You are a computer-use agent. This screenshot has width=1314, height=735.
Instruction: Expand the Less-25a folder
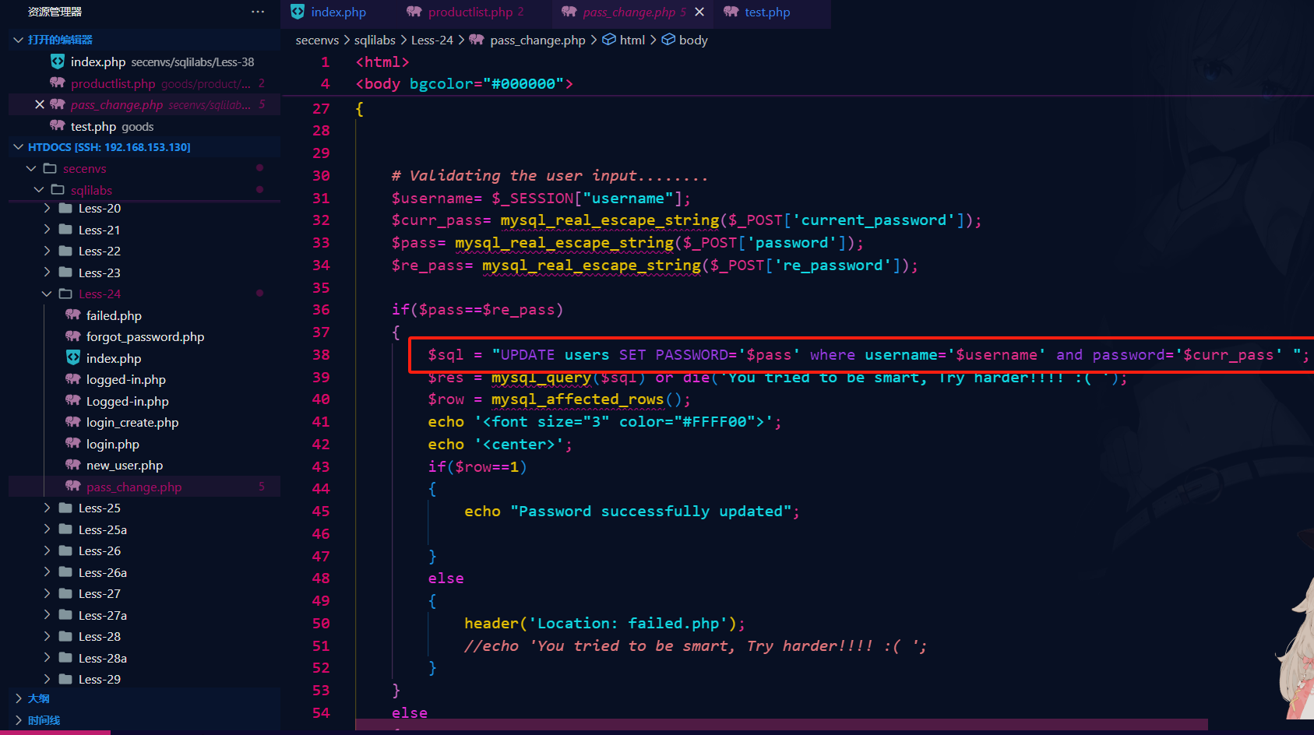[47, 529]
